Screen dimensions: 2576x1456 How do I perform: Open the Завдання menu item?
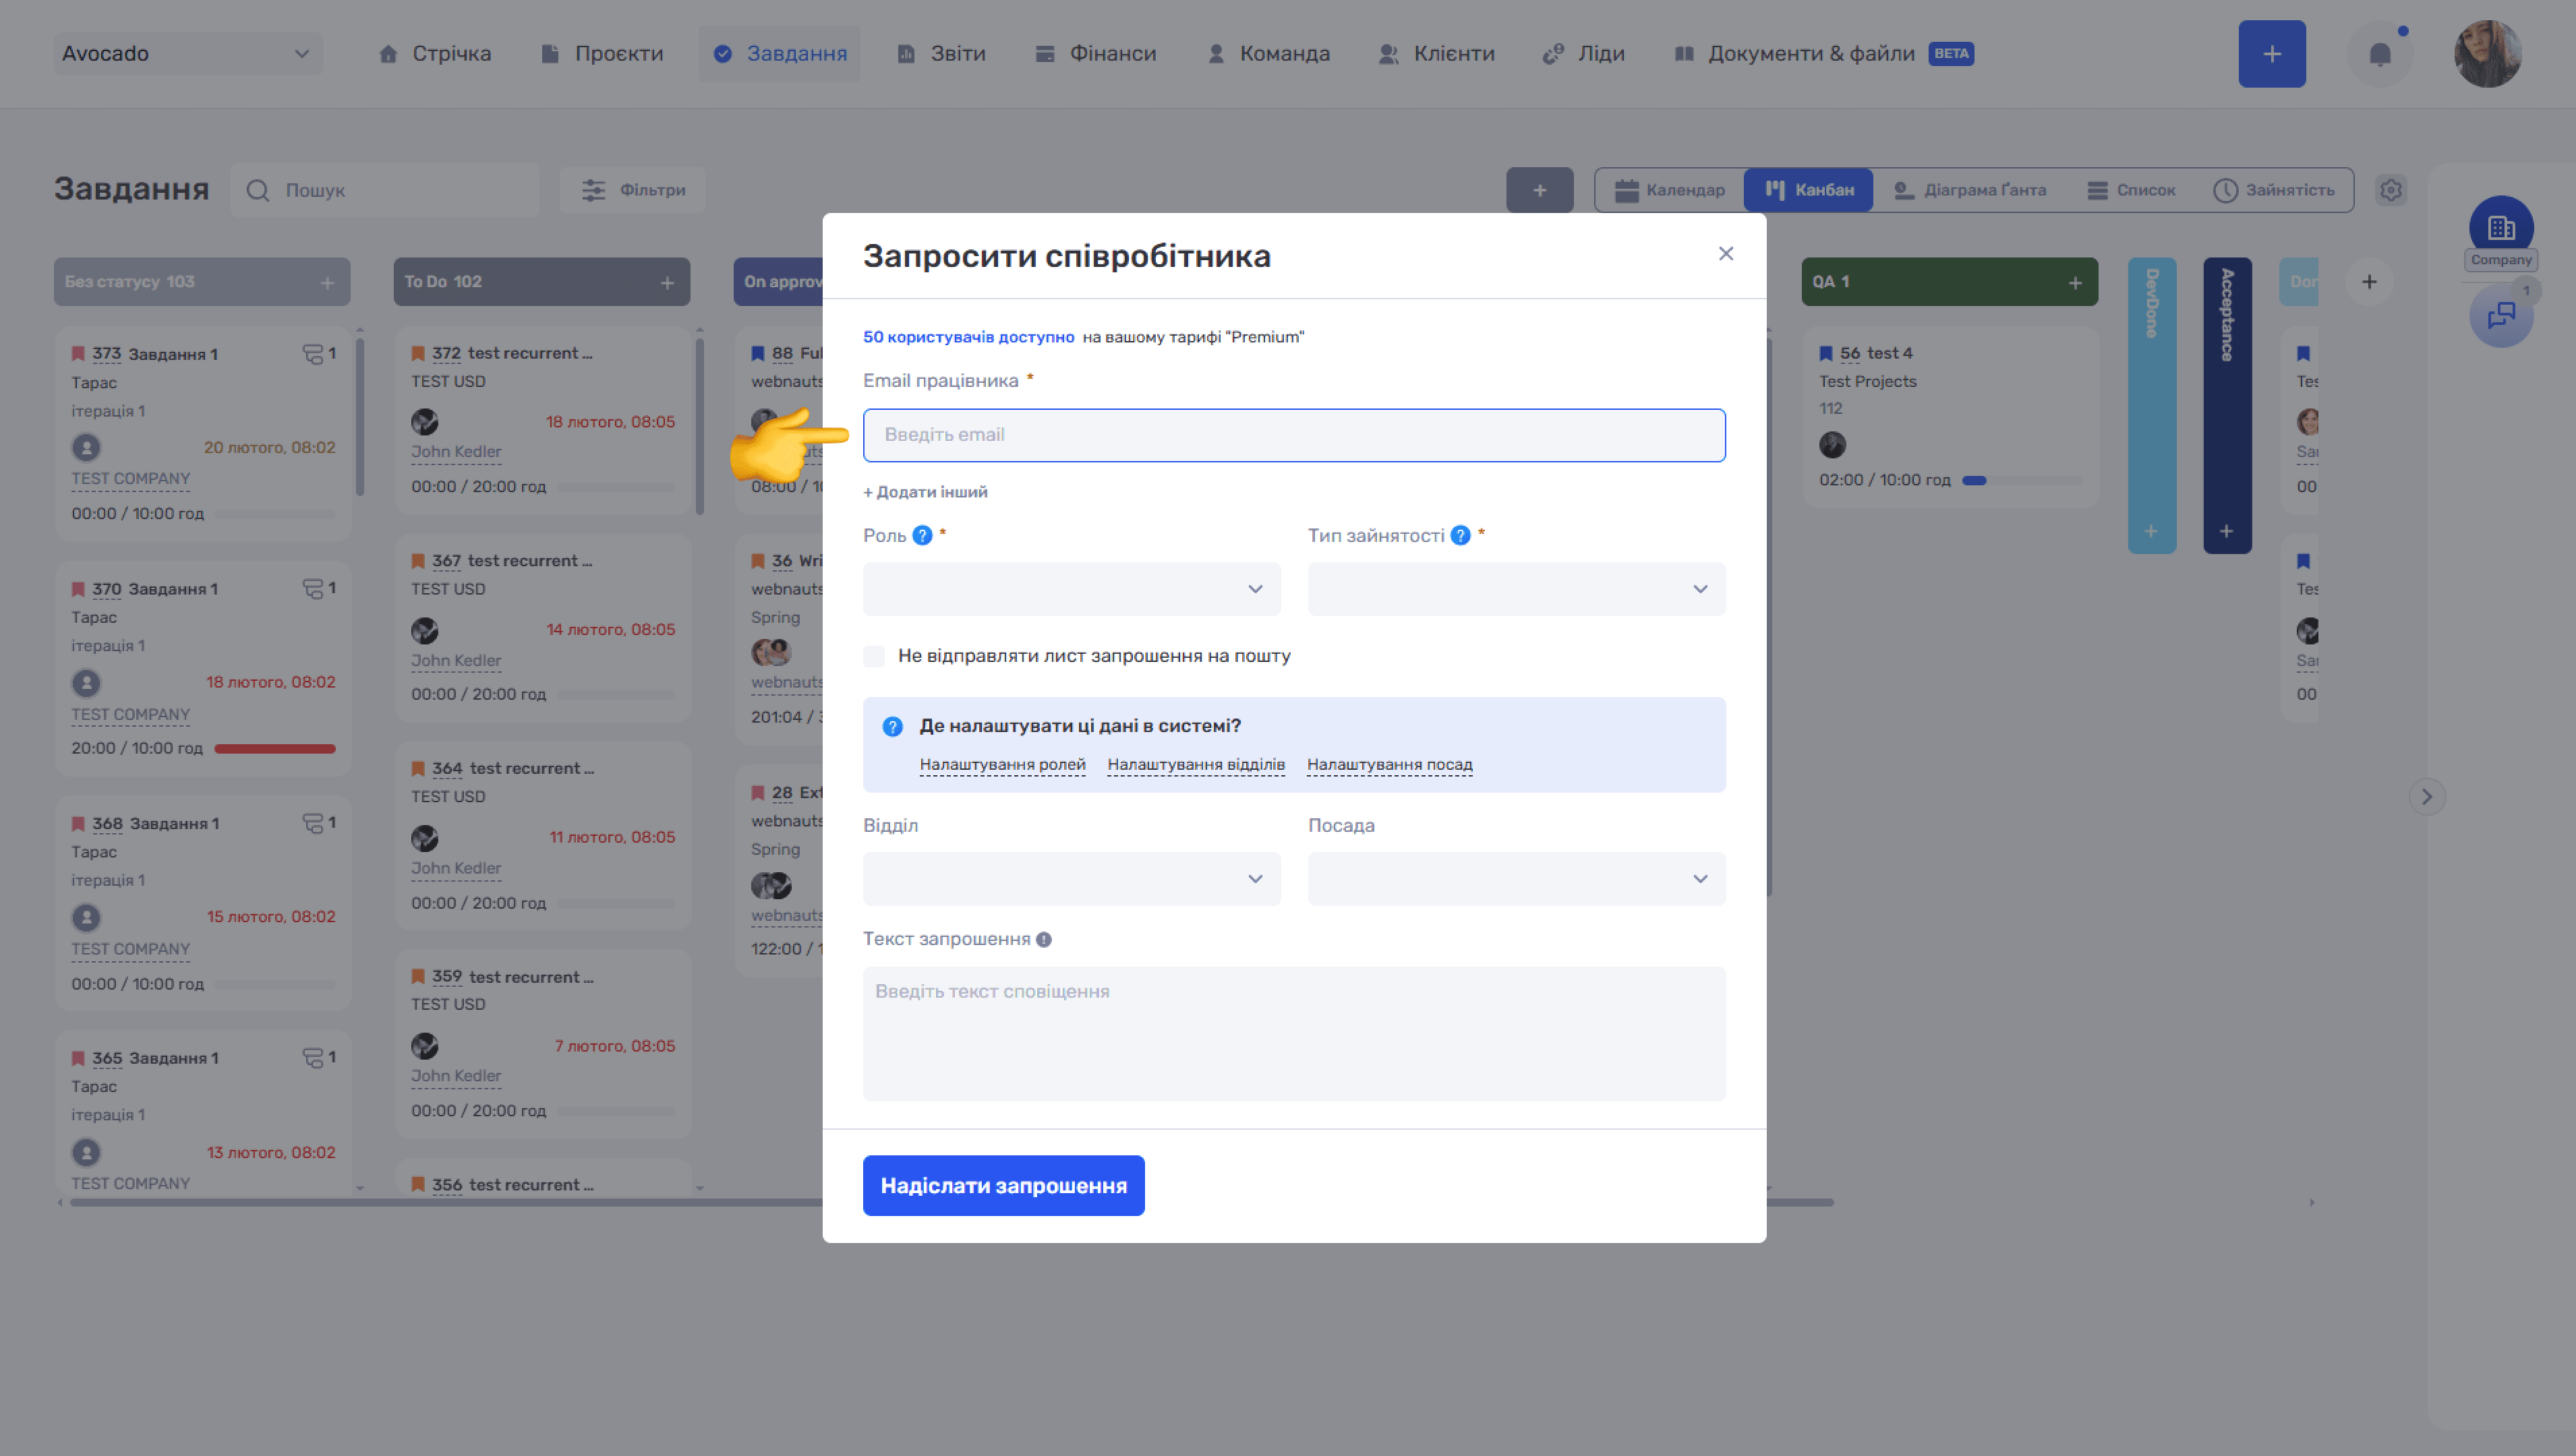click(780, 54)
